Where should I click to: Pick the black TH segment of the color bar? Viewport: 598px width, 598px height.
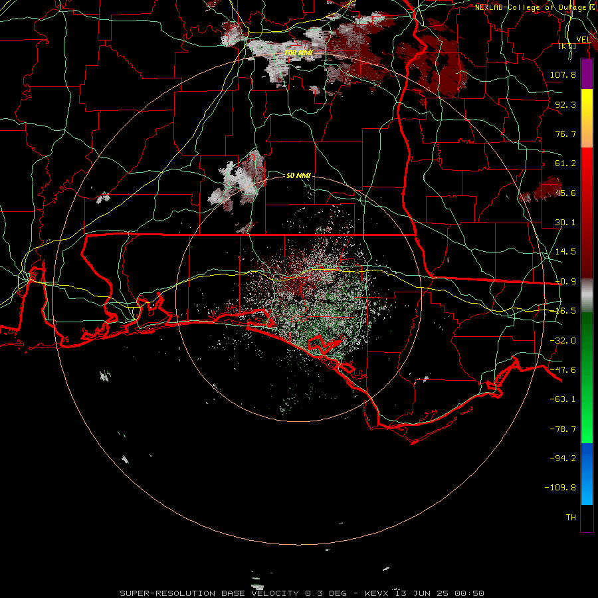(587, 518)
